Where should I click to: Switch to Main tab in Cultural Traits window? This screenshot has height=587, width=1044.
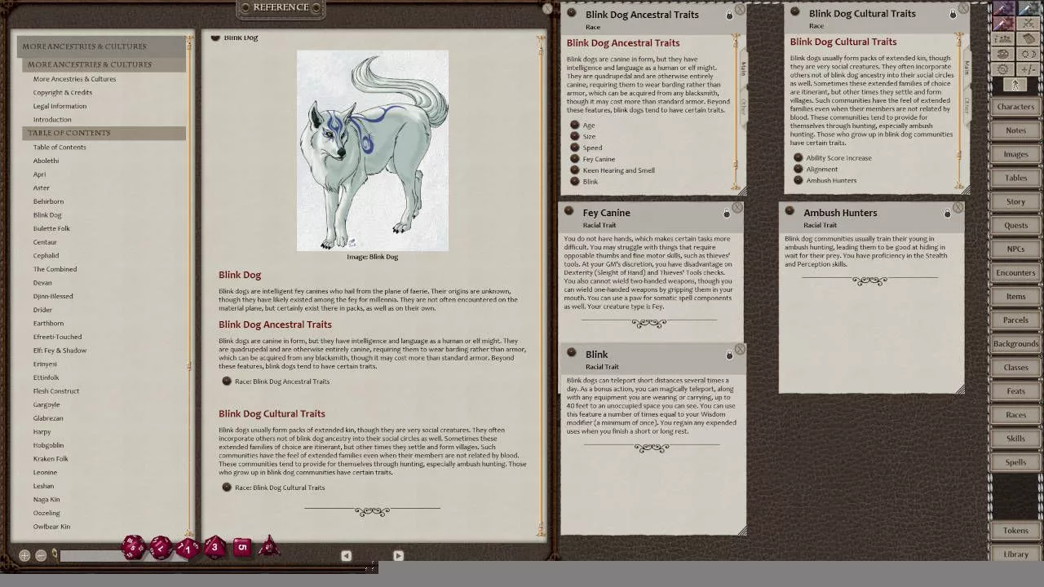pyautogui.click(x=967, y=68)
